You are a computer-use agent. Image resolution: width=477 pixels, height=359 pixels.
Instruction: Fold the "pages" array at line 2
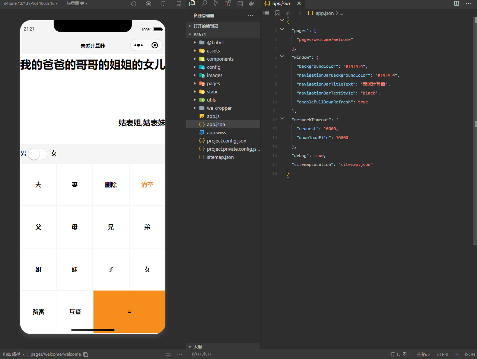point(282,29)
